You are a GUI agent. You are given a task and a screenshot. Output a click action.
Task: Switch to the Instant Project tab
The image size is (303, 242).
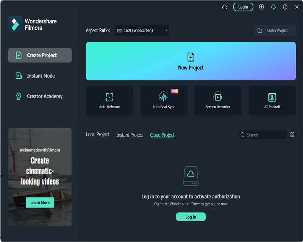click(130, 135)
